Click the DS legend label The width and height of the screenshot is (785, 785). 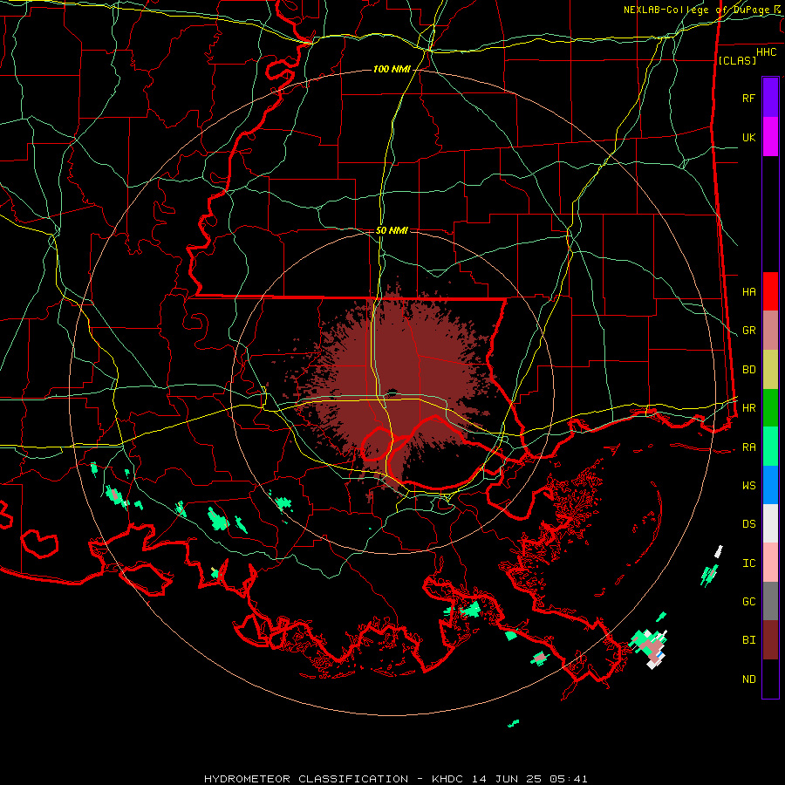click(748, 524)
